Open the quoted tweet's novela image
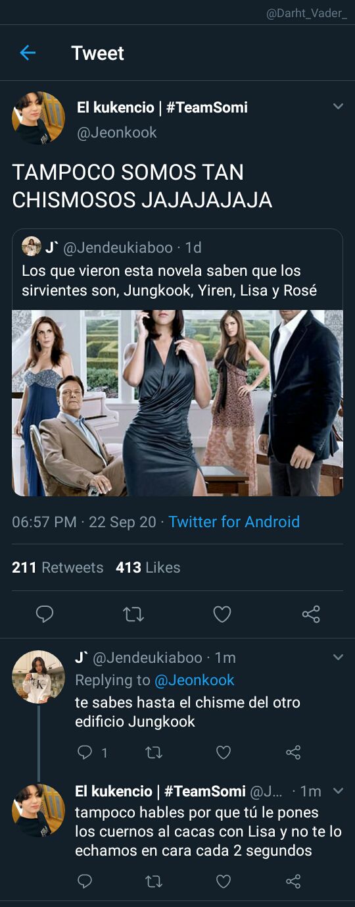 177,403
